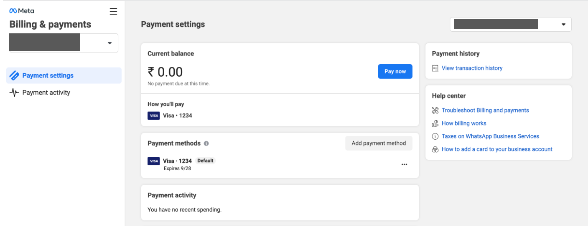Image resolution: width=588 pixels, height=226 pixels.
Task: Open How billing works link
Action: pos(464,123)
